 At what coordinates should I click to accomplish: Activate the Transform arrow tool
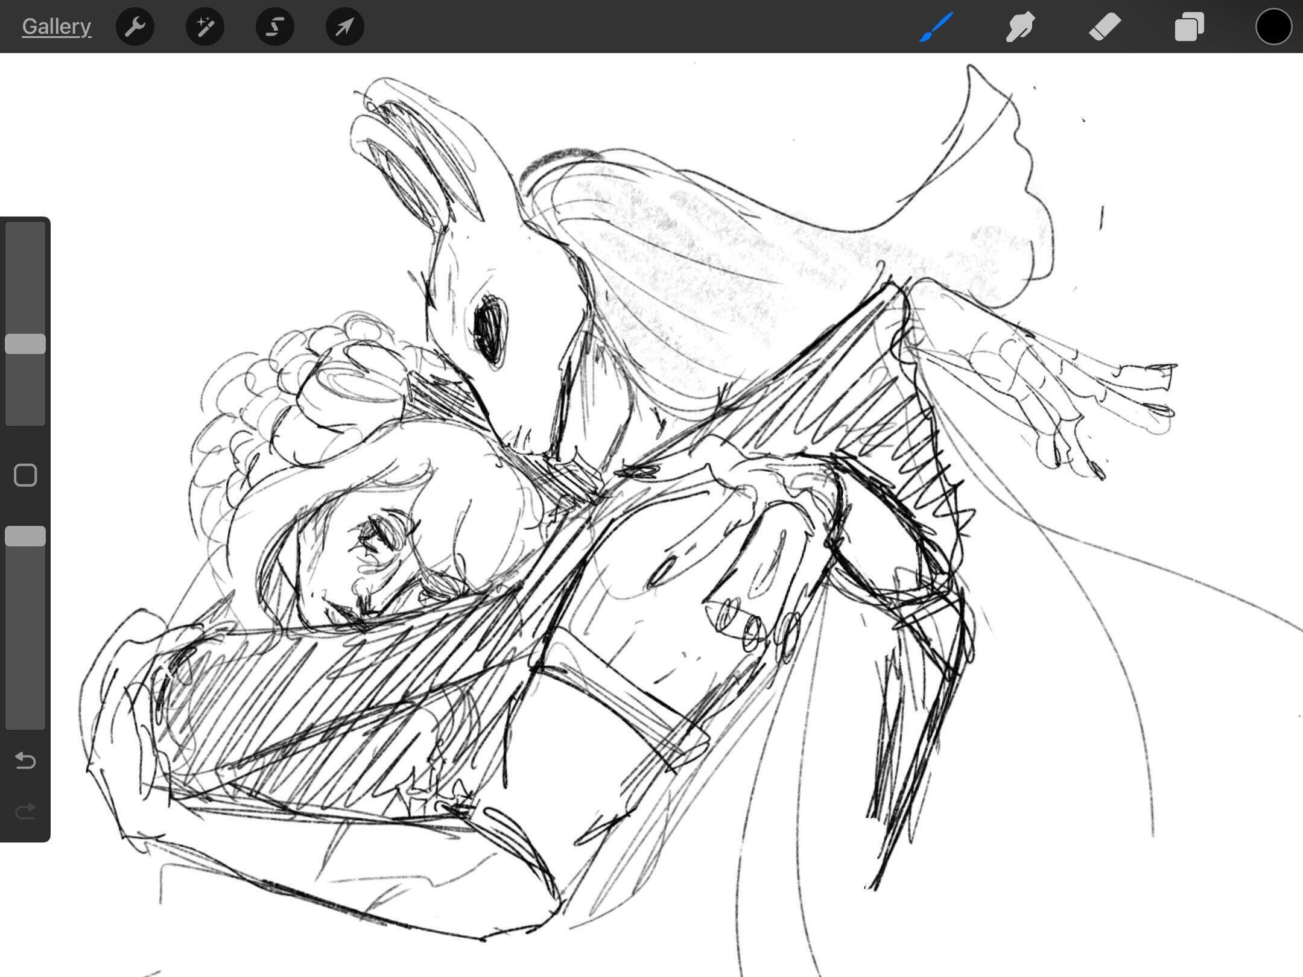click(x=344, y=27)
